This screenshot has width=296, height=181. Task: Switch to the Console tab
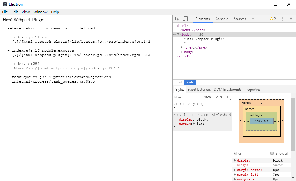click(x=222, y=19)
